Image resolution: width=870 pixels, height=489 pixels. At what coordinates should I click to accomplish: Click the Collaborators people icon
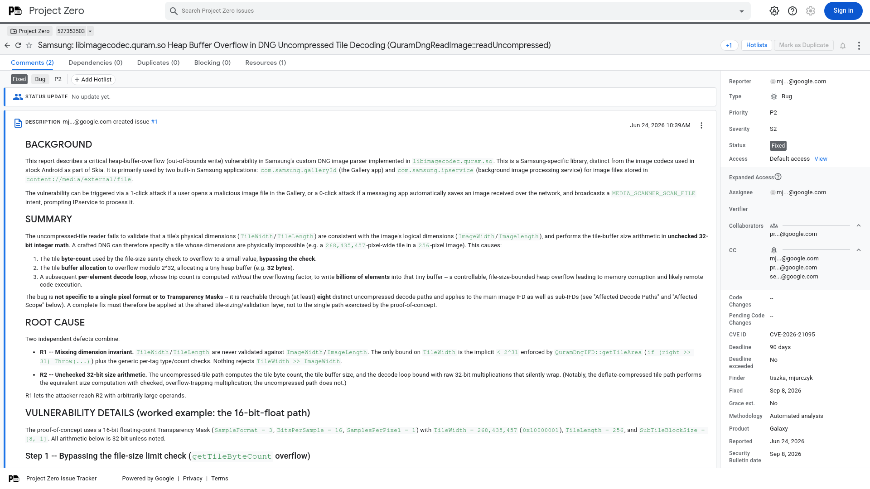[x=774, y=225]
